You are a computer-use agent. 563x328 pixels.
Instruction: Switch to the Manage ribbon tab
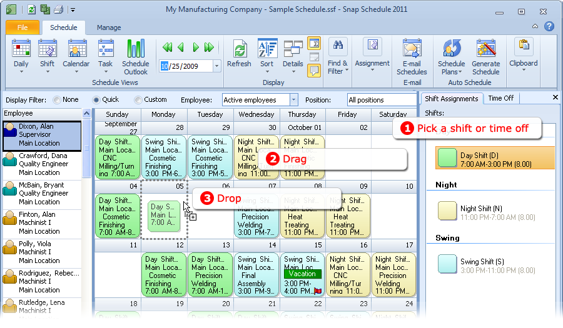109,27
